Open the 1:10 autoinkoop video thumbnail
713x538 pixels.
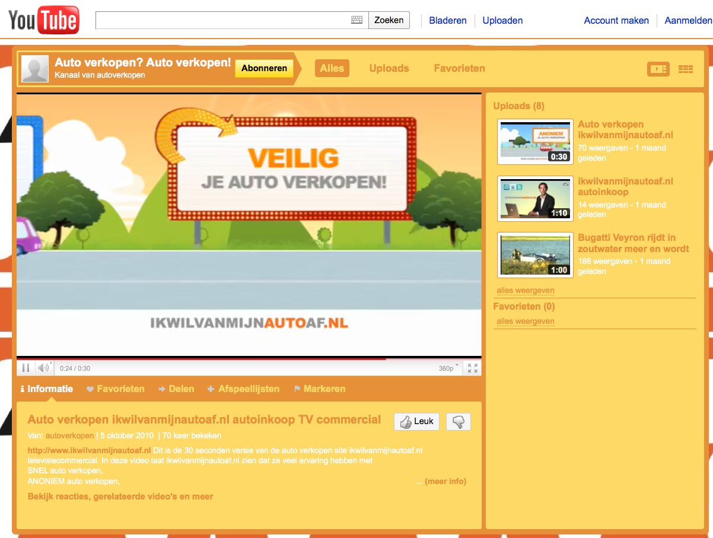[535, 198]
